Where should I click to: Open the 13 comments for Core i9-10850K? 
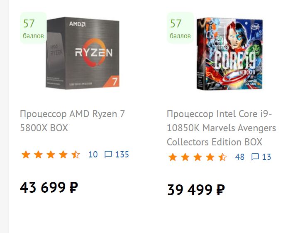[266, 157]
